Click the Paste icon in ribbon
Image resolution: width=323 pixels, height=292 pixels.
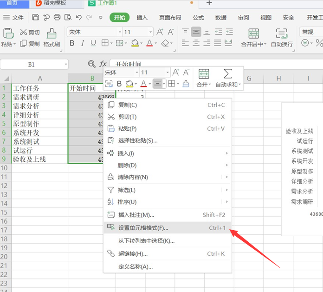8,33
